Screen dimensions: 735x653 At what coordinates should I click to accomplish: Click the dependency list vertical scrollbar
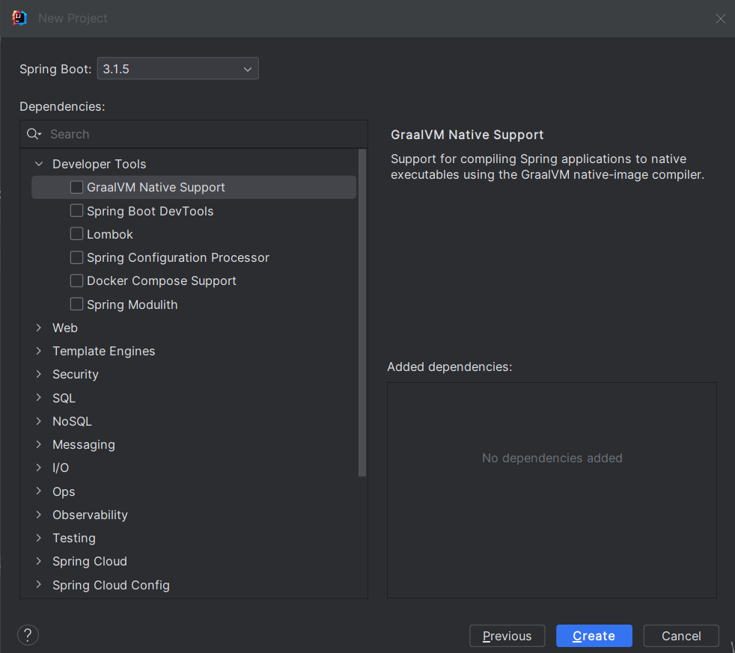point(362,313)
